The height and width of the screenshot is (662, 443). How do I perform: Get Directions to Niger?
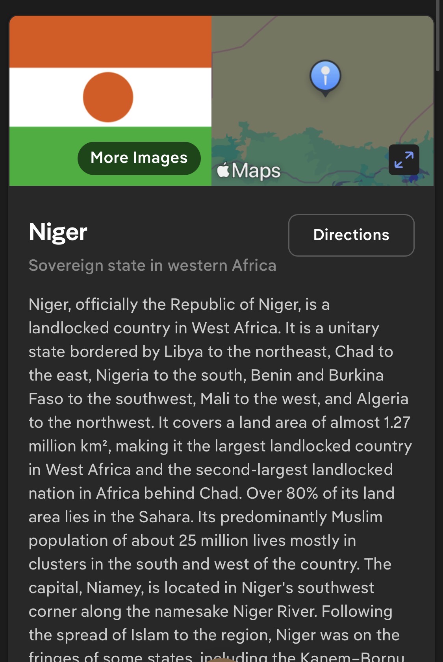tap(351, 235)
